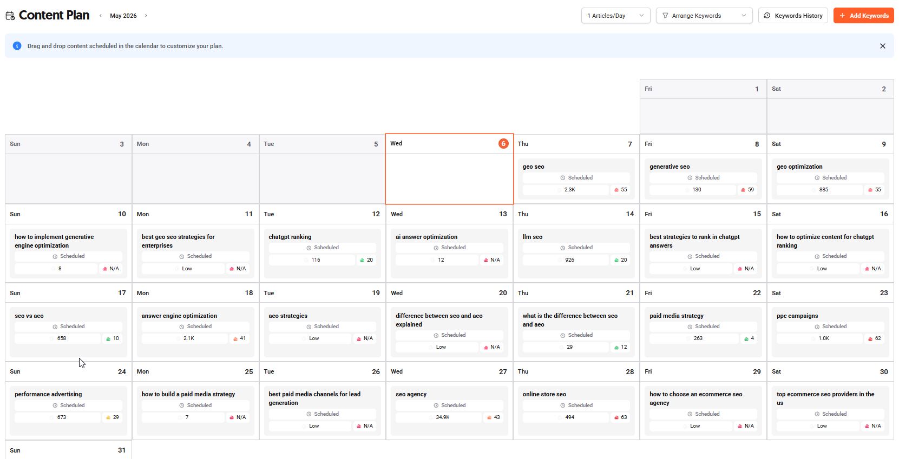Dismiss the drag and drop info banner
Screen dimensions: 899x459
(x=883, y=46)
